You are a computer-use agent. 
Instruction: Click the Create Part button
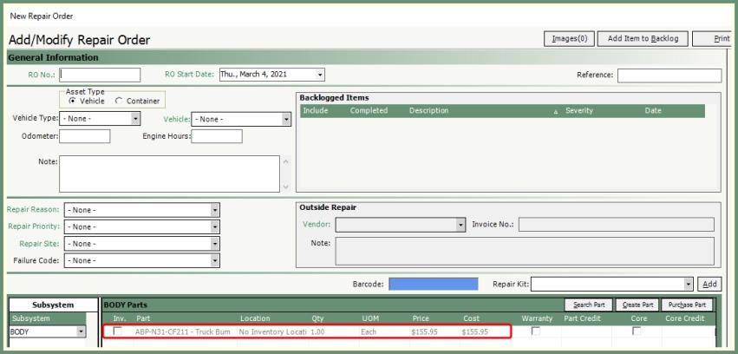(x=637, y=305)
